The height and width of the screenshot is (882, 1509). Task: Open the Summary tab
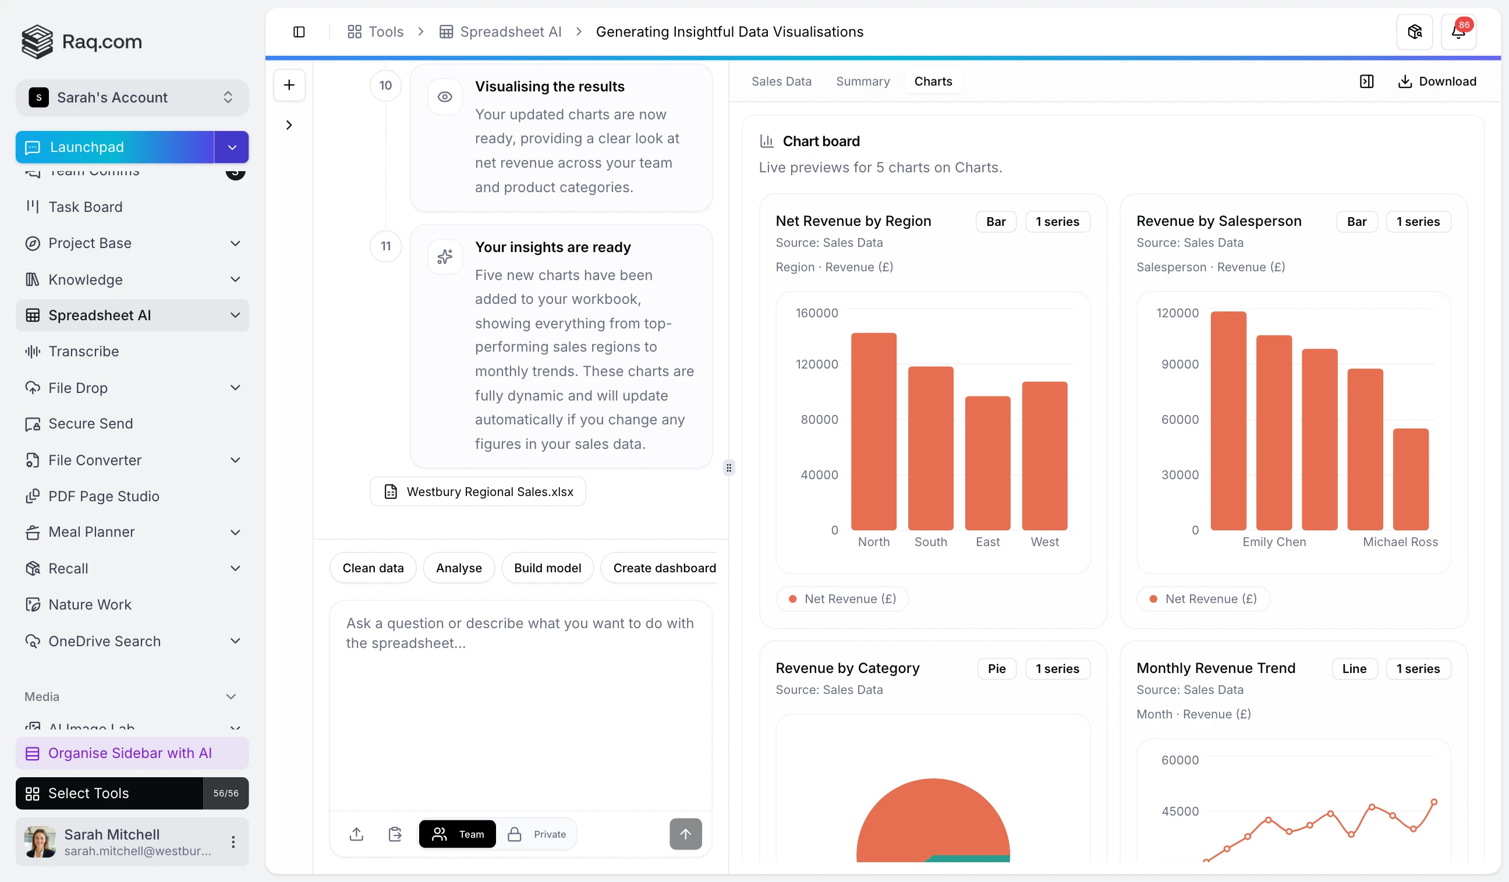862,82
